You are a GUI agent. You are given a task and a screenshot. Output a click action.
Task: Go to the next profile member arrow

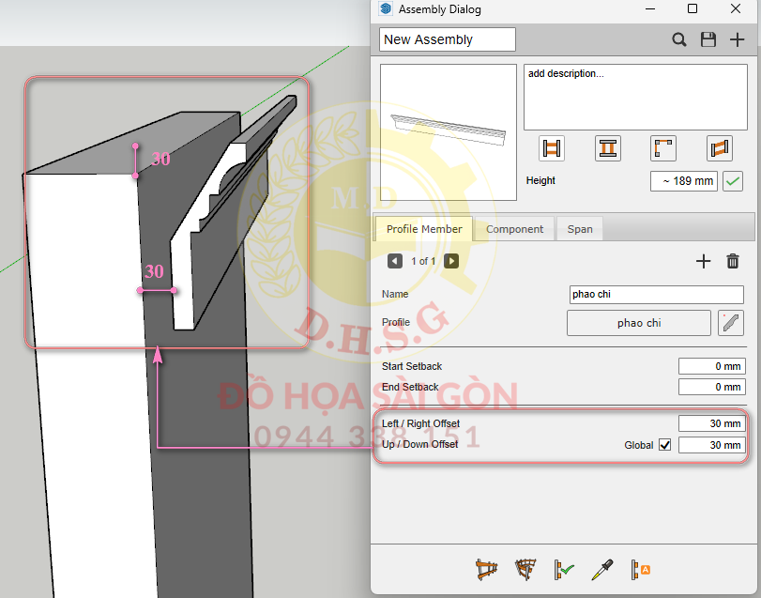pyautogui.click(x=451, y=261)
